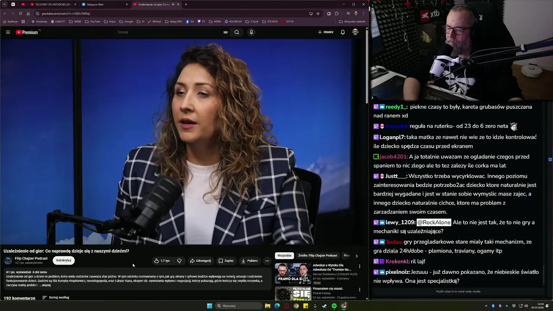Image resolution: width=553 pixels, height=311 pixels.
Task: Save the video with Zapisz button
Action: [x=226, y=260]
